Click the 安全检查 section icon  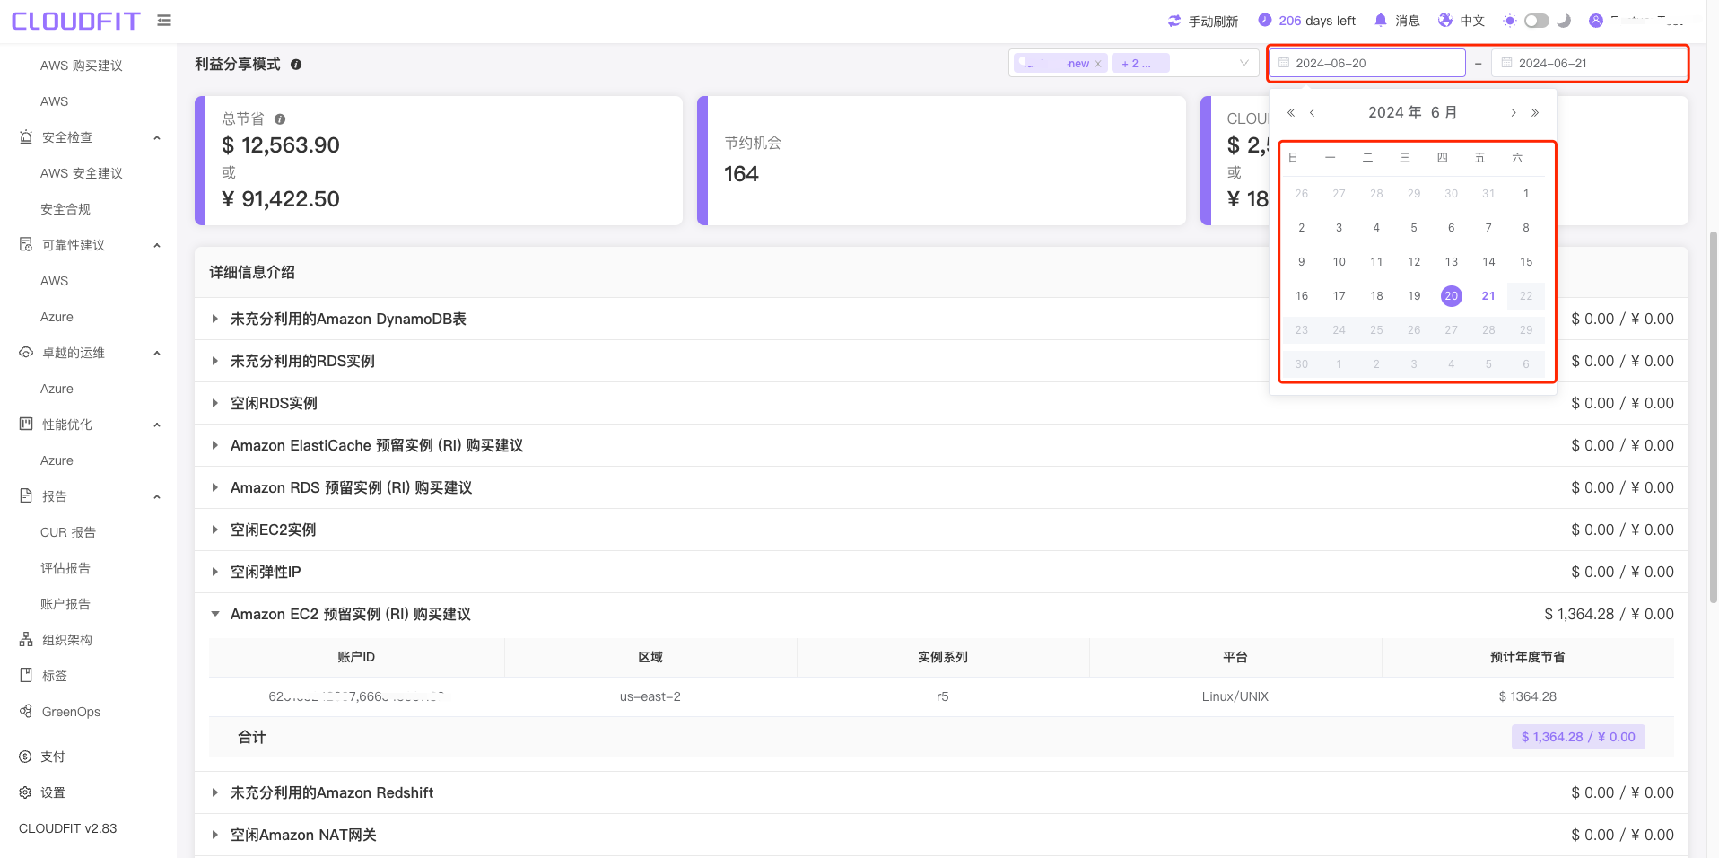tap(26, 136)
